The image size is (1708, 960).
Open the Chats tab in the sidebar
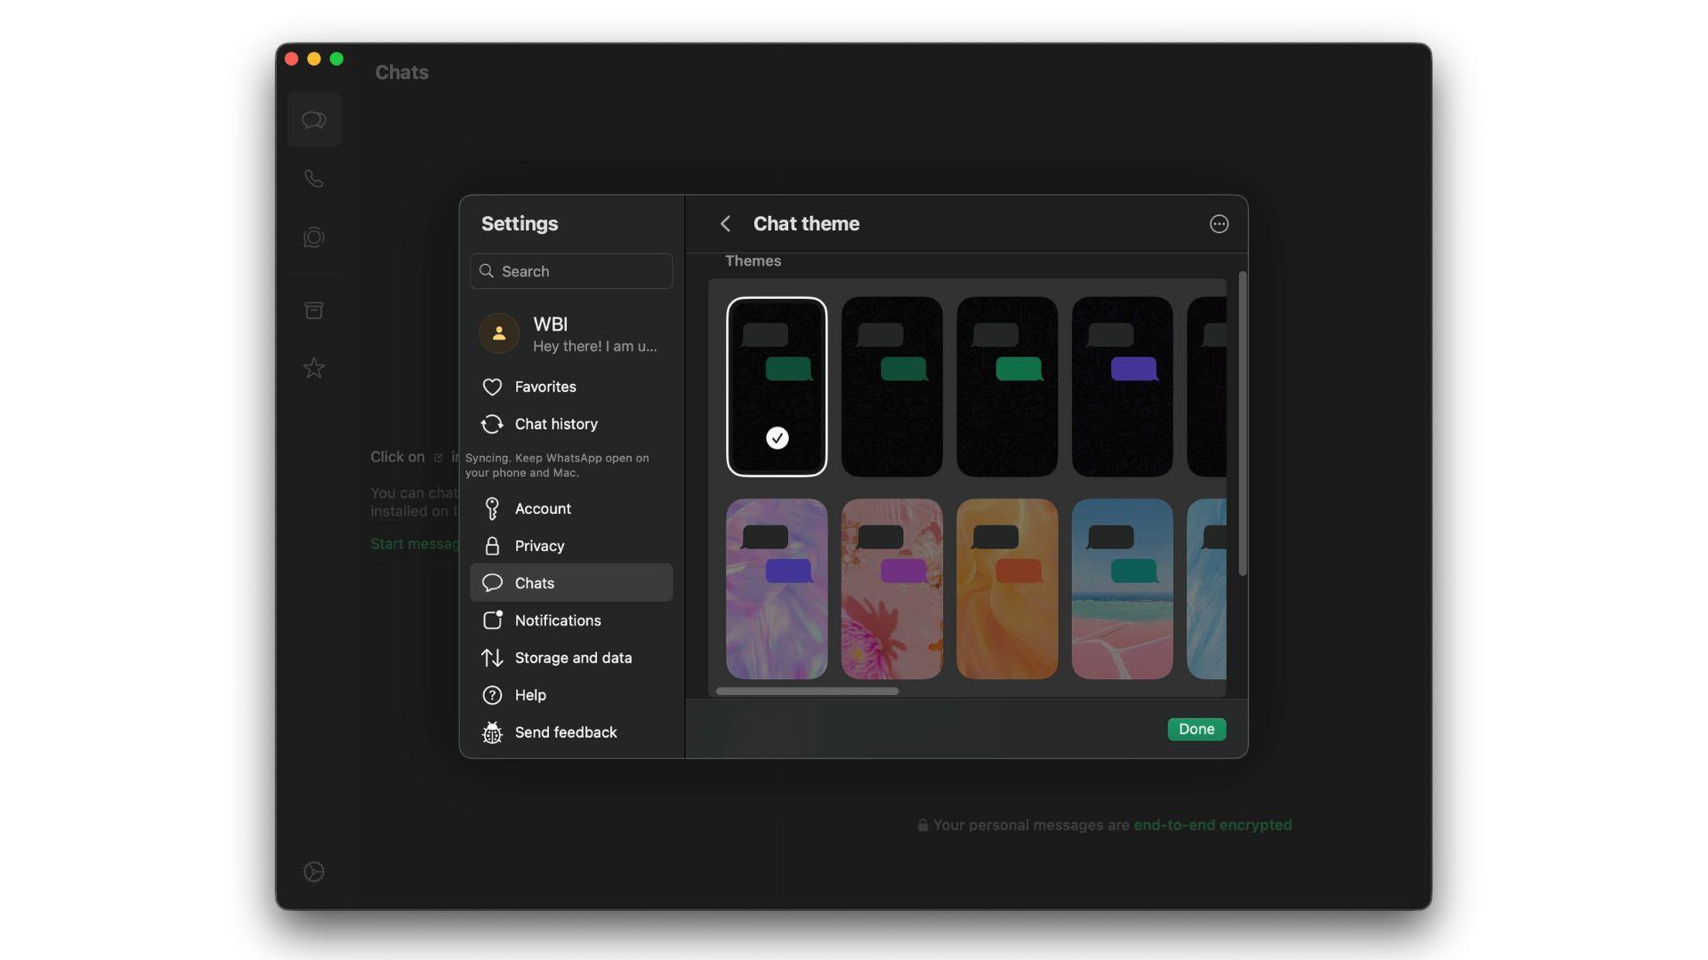point(313,119)
